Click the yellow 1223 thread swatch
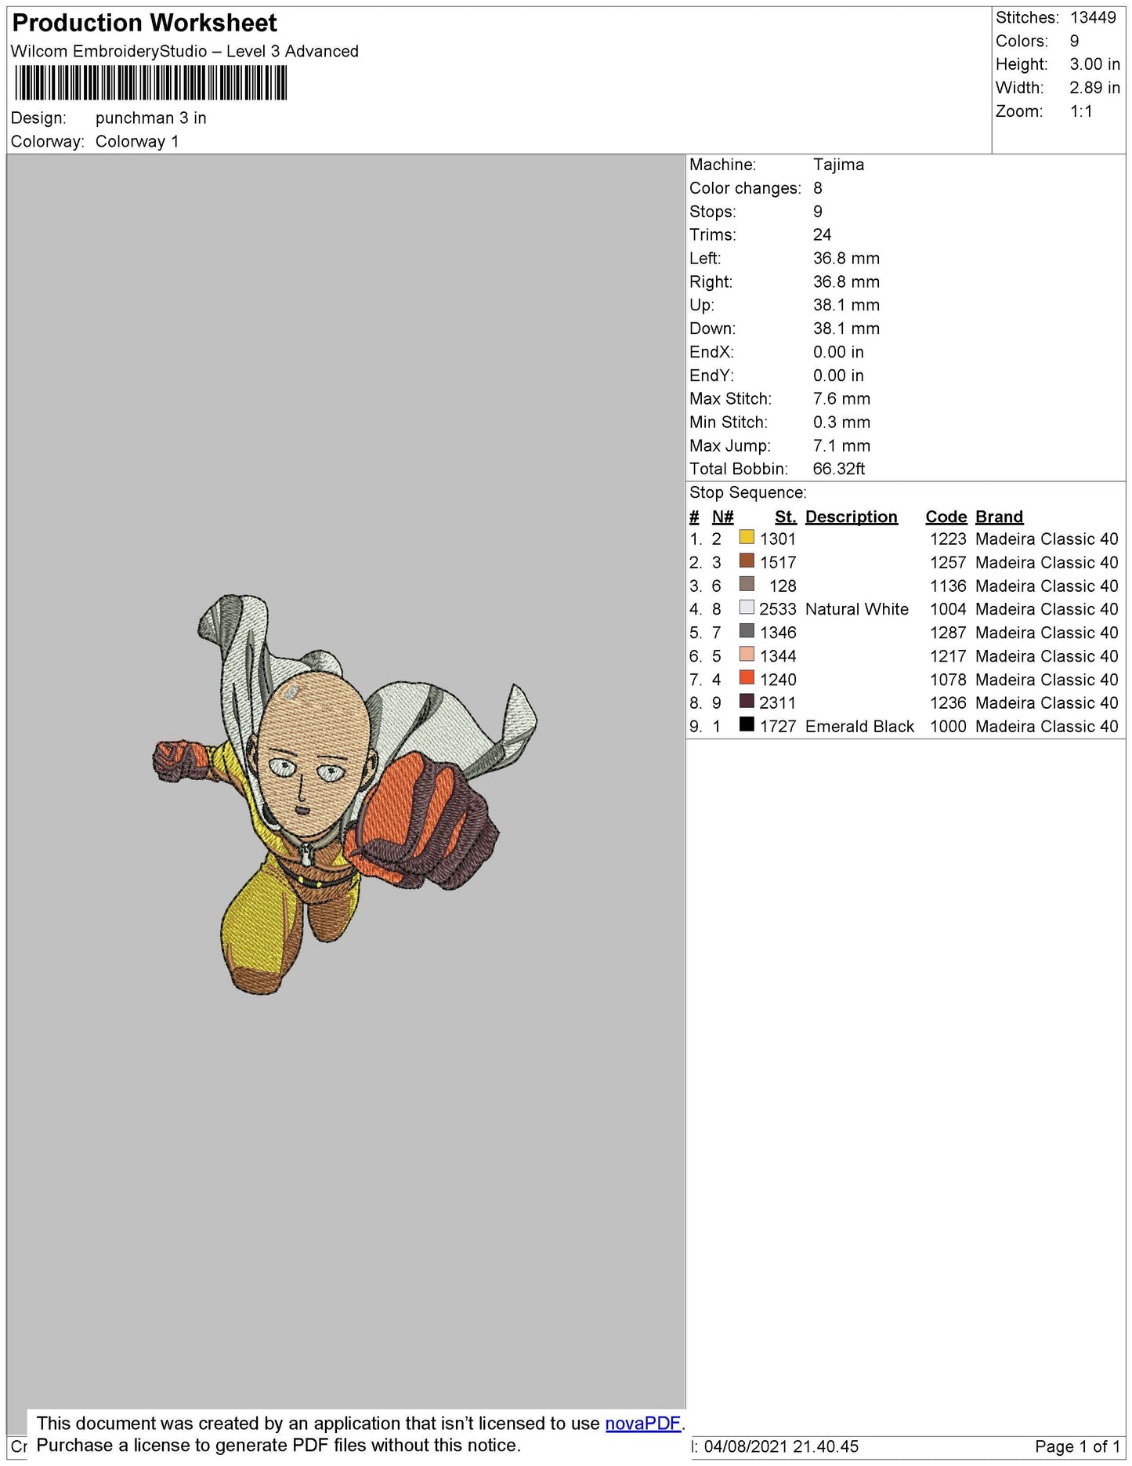1132x1466 pixels. [x=747, y=538]
